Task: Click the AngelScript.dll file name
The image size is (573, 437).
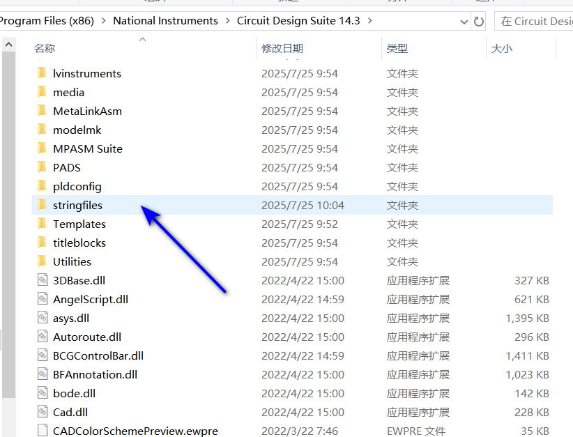Action: click(x=91, y=299)
